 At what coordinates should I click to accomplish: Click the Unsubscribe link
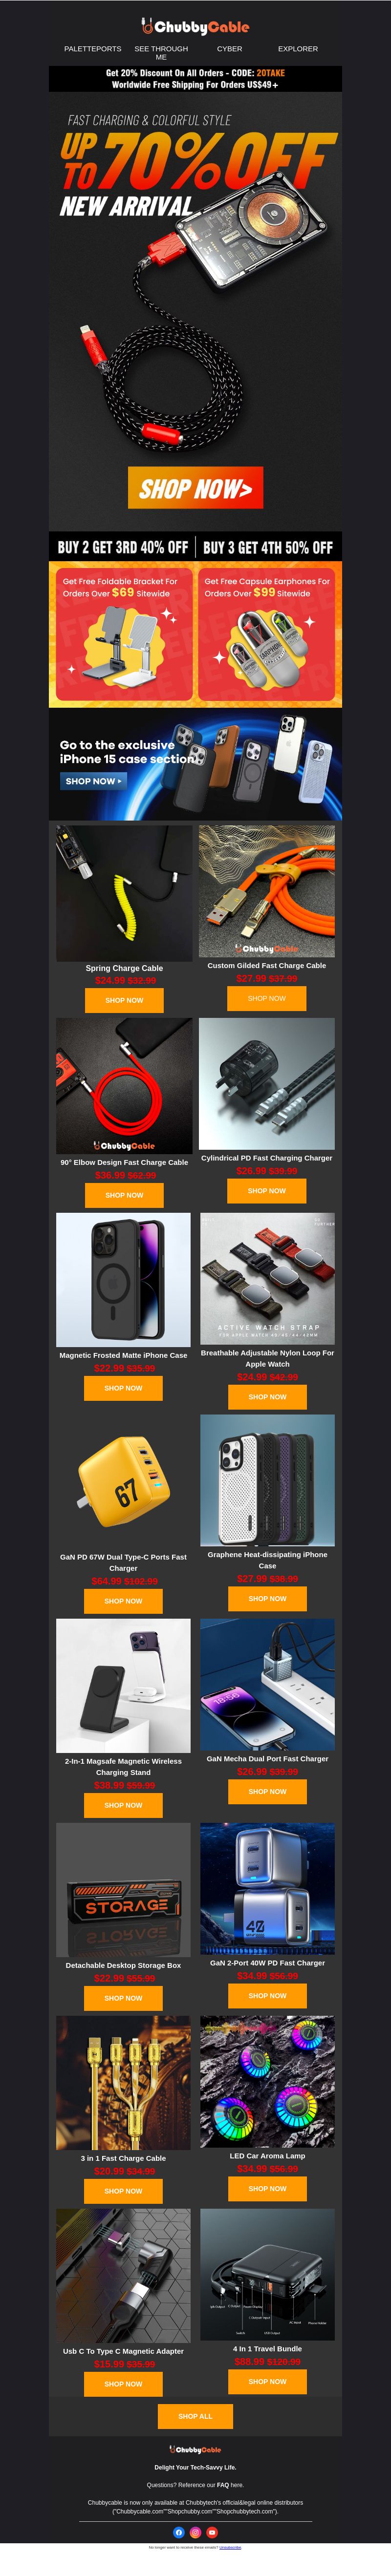tap(230, 2547)
